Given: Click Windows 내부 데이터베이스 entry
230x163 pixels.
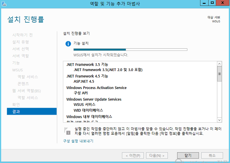Looking at the screenshot, I should (x=89, y=117).
